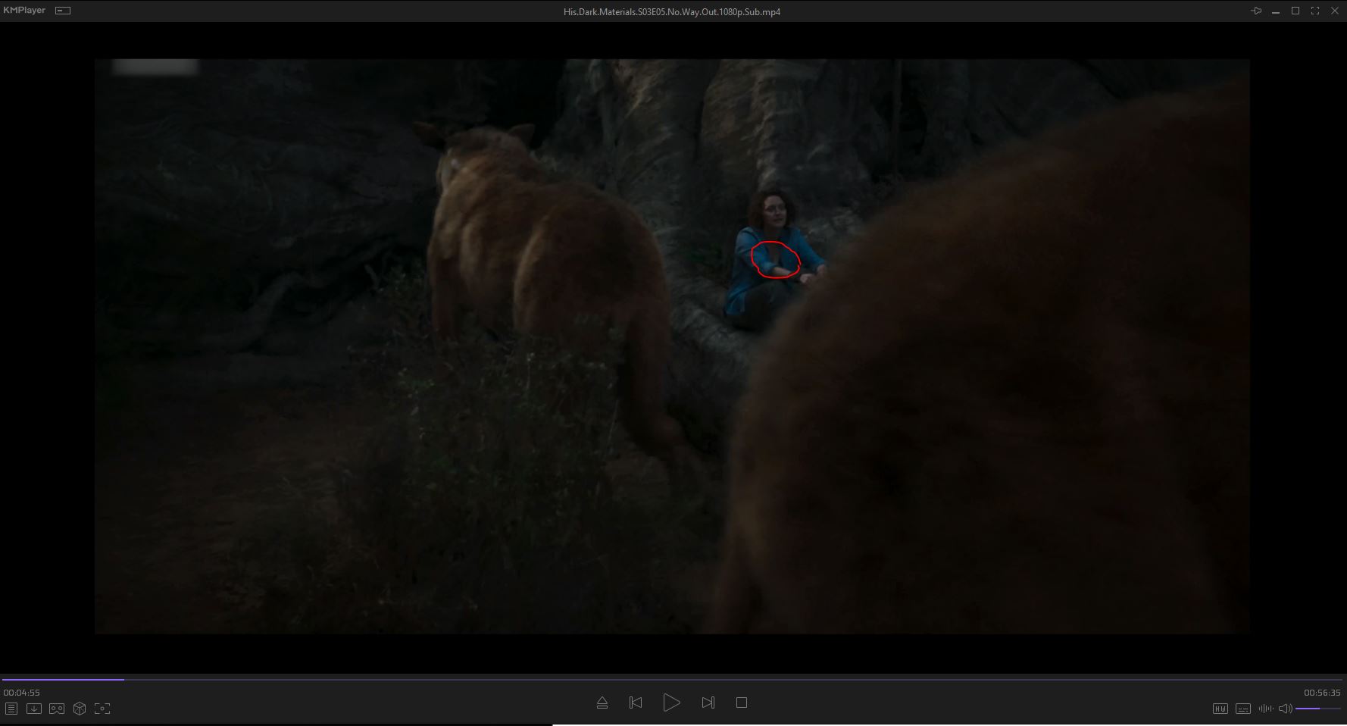Click the video download icon

34,709
